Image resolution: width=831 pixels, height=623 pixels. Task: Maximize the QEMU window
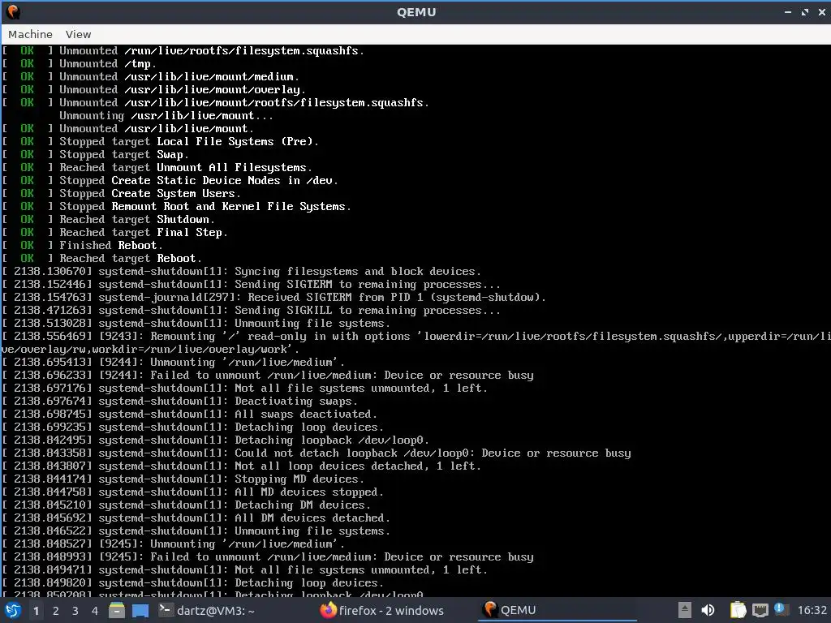[x=805, y=11]
